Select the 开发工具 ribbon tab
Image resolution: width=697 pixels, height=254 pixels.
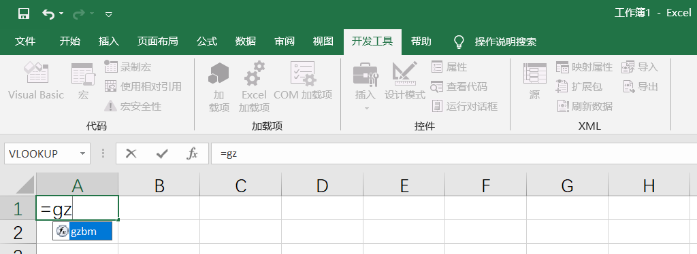click(372, 41)
